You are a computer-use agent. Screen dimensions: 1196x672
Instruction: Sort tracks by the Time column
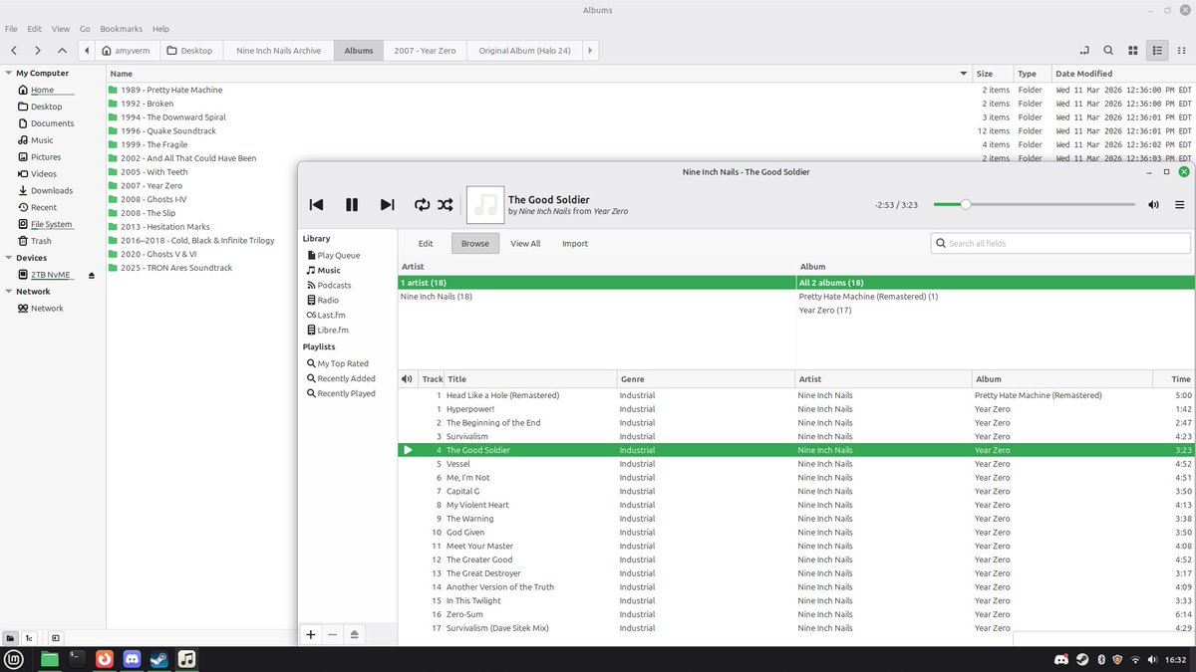tap(1172, 379)
